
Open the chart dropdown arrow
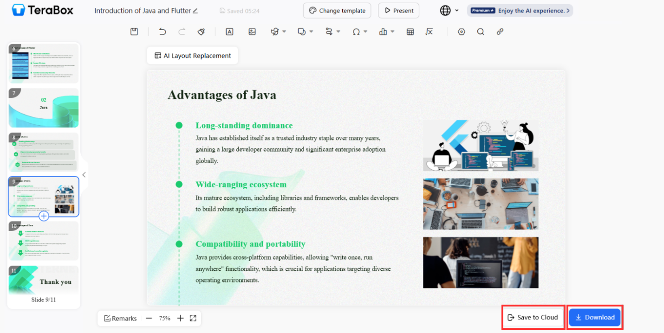(x=392, y=32)
